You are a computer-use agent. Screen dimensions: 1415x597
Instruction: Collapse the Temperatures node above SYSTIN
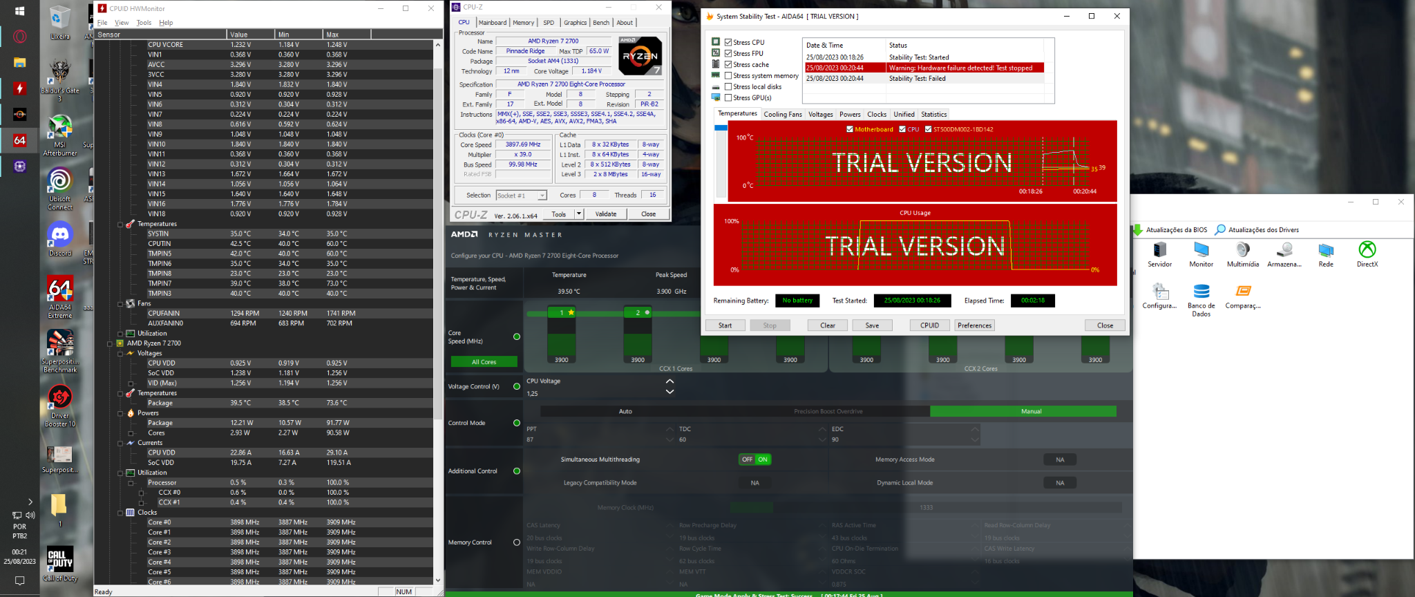click(120, 224)
